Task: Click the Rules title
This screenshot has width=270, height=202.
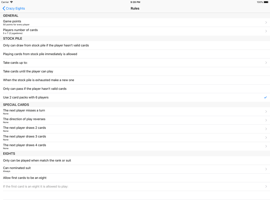Action: coord(135,8)
